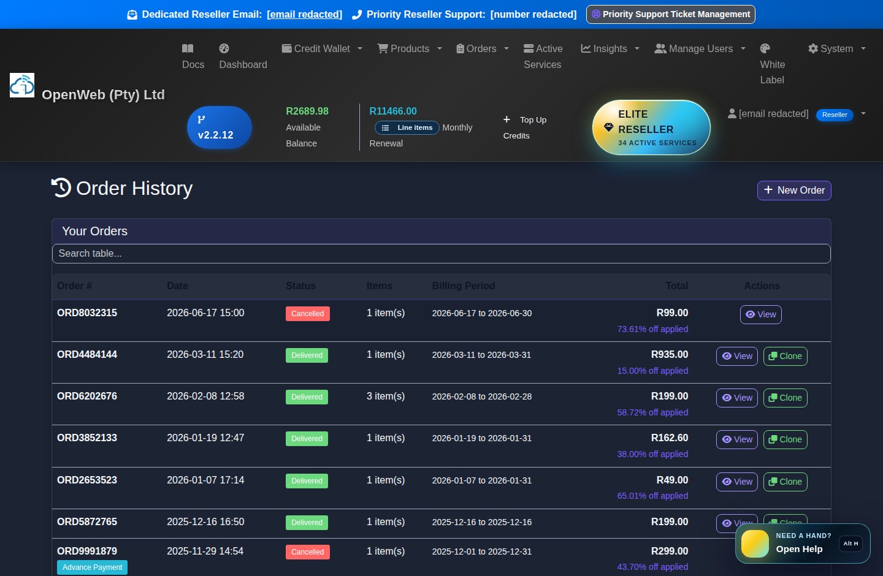View order ORD3852133

click(x=737, y=439)
